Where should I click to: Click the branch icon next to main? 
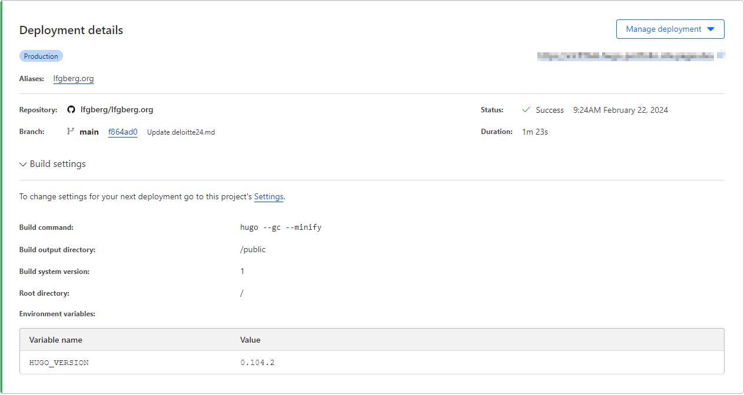point(70,131)
